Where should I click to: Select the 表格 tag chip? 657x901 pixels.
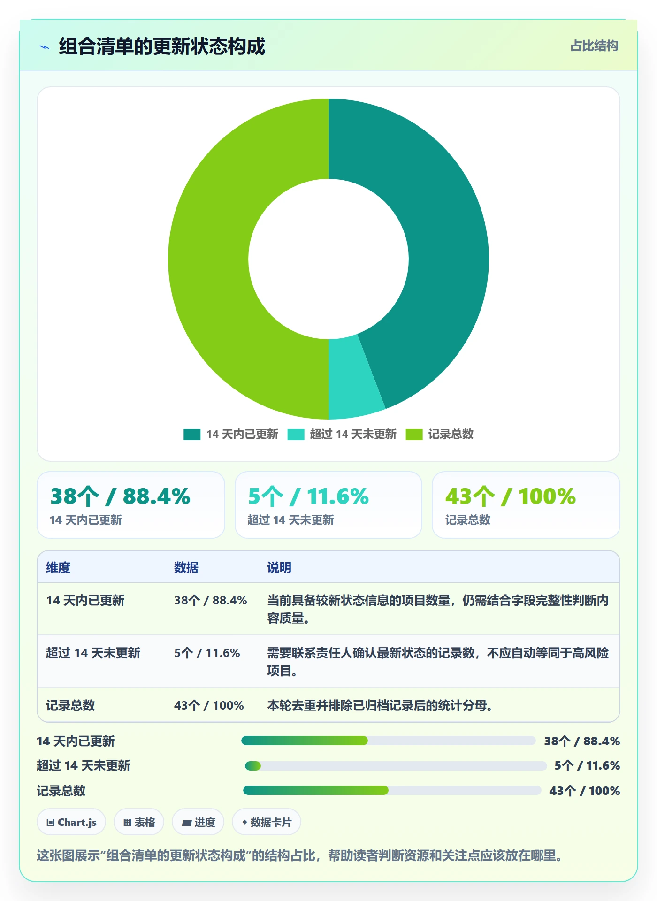[139, 822]
